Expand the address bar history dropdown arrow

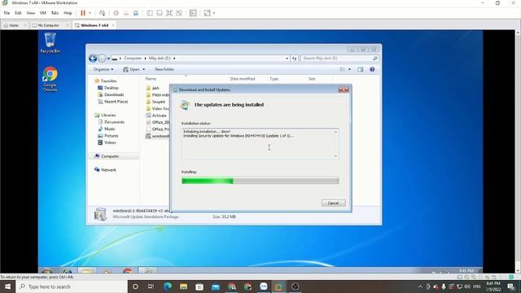pos(287,59)
